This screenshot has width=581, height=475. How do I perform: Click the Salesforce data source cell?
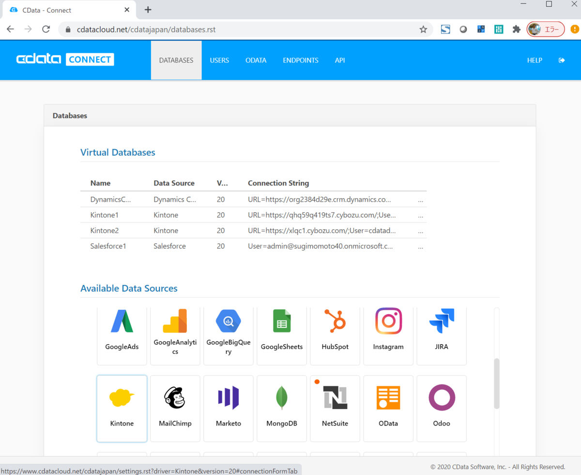(x=169, y=246)
